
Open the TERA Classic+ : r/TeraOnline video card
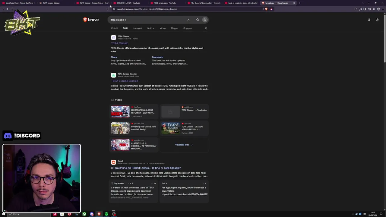coord(184,112)
